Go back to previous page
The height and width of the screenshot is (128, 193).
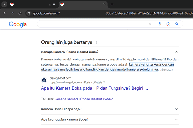(5, 13)
